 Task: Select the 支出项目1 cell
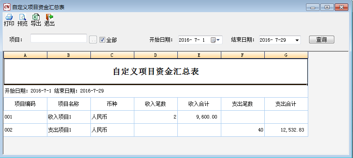(x=69, y=130)
